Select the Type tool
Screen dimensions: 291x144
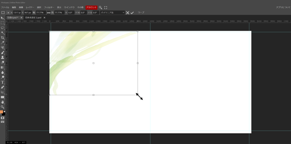tap(3, 82)
